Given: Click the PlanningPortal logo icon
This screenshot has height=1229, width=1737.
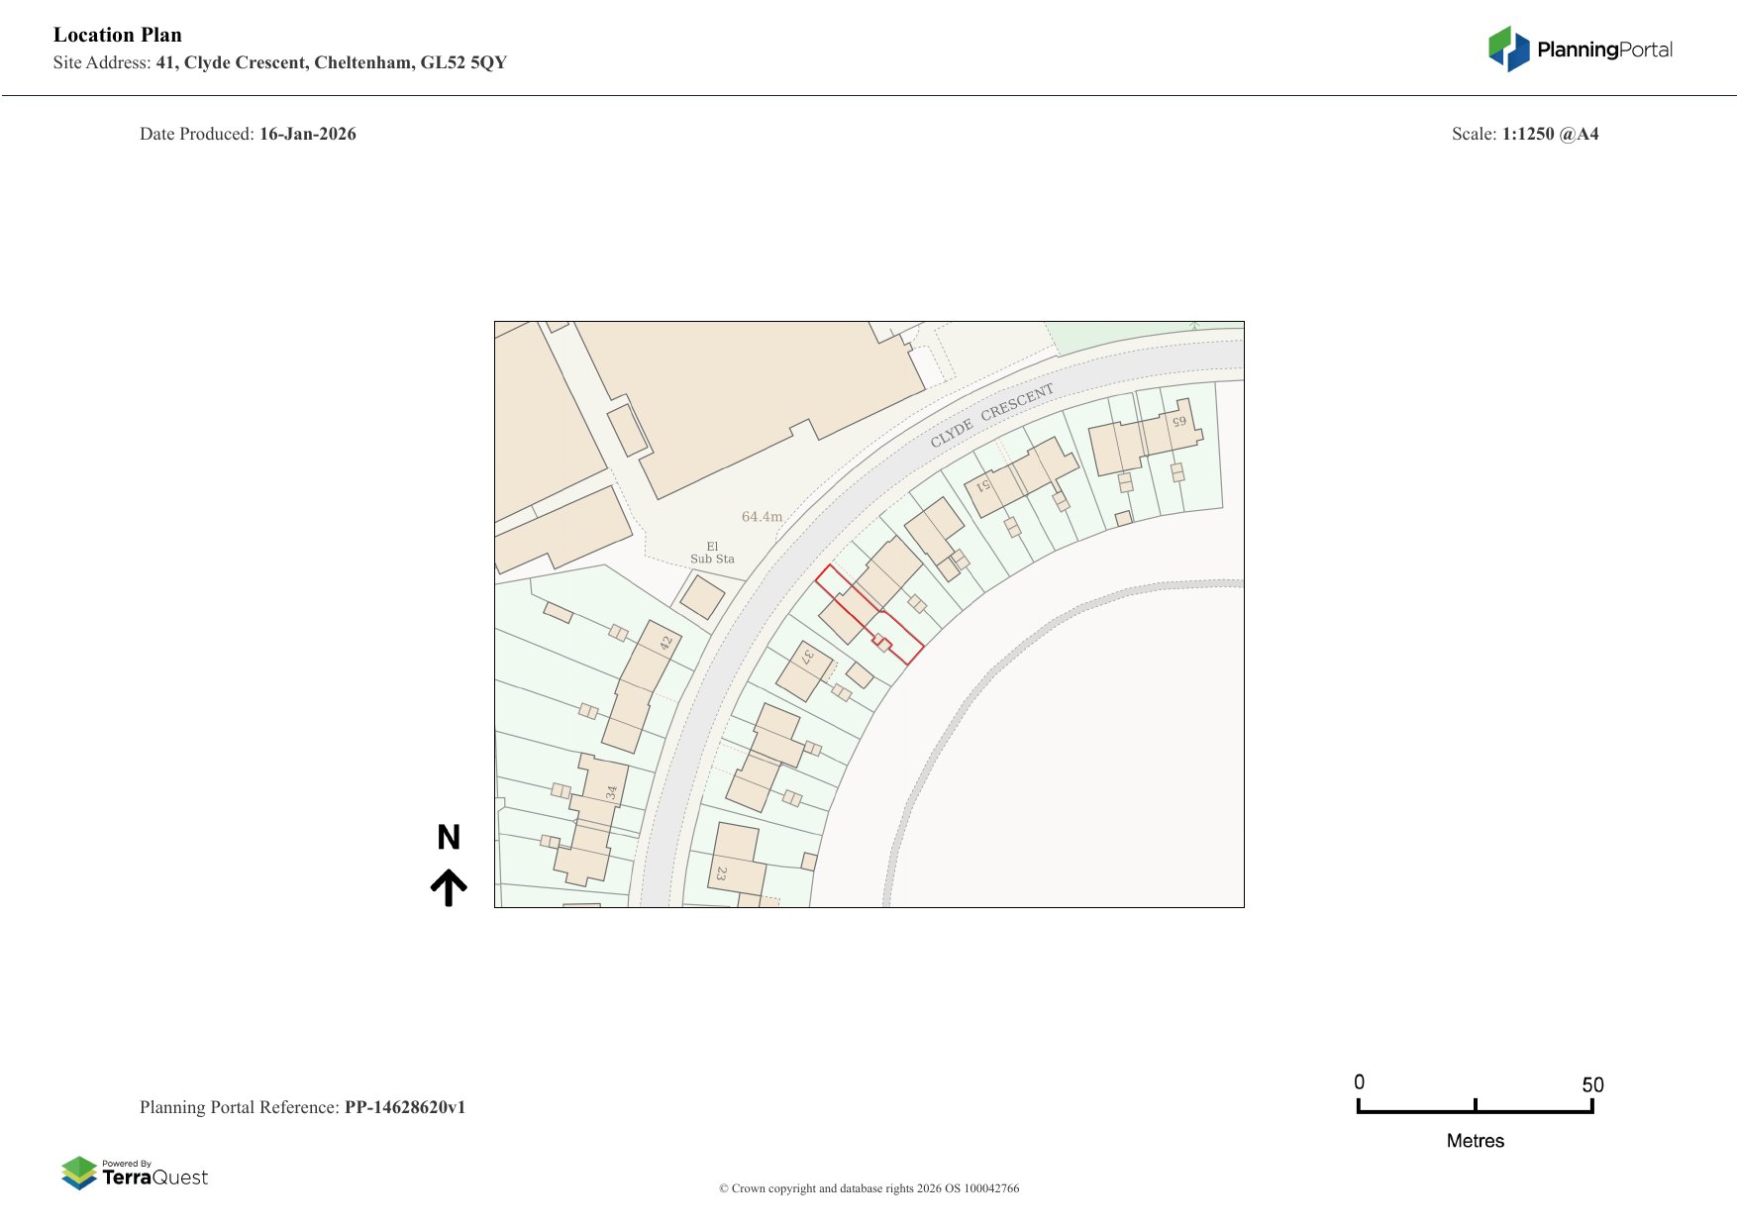Looking at the screenshot, I should pyautogui.click(x=1508, y=49).
